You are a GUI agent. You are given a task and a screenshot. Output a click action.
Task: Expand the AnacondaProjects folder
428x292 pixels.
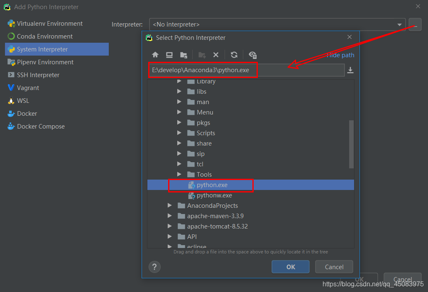[169, 205]
